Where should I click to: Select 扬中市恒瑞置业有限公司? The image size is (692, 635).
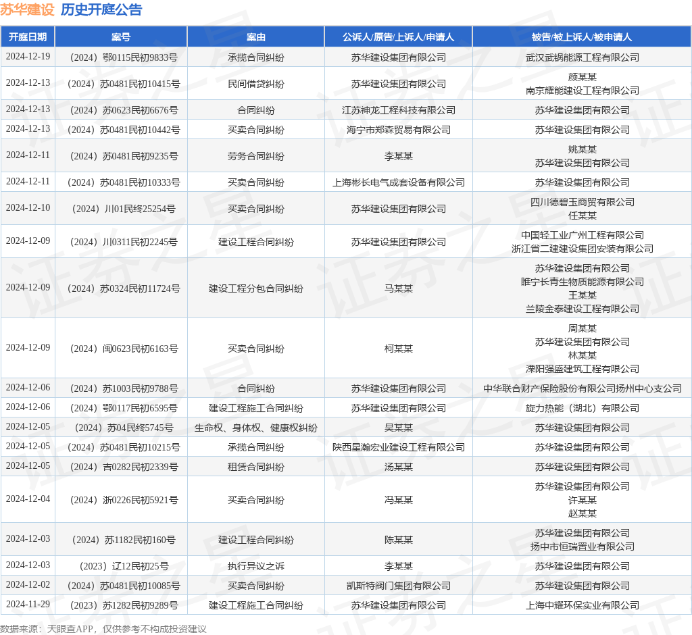(x=583, y=547)
